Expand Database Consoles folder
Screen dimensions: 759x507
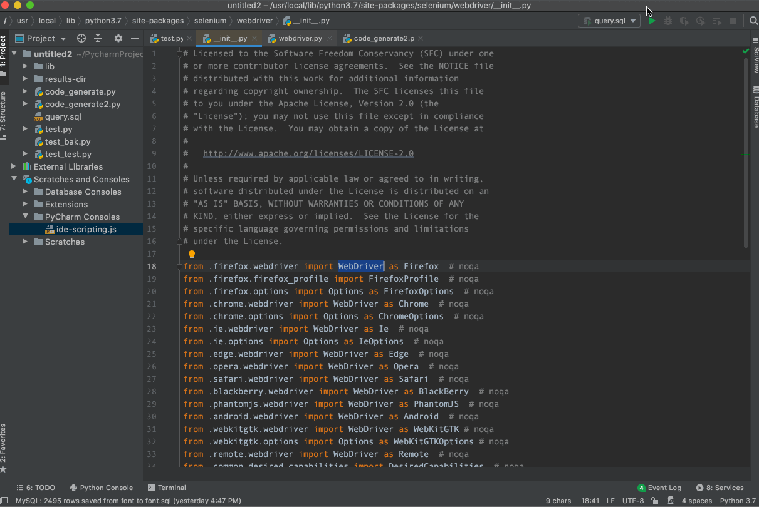point(25,192)
